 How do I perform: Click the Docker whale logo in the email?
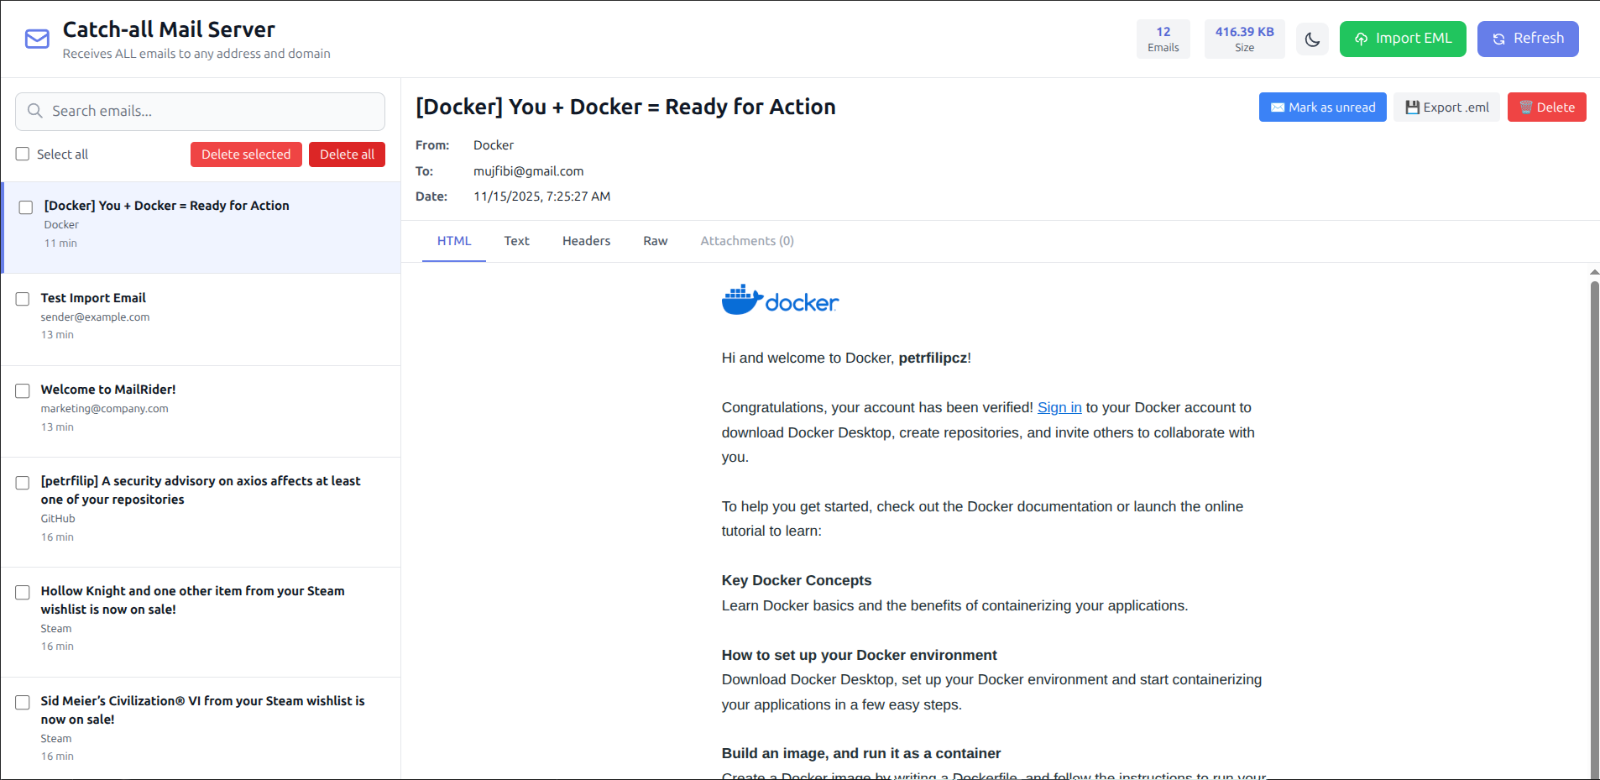pos(779,300)
